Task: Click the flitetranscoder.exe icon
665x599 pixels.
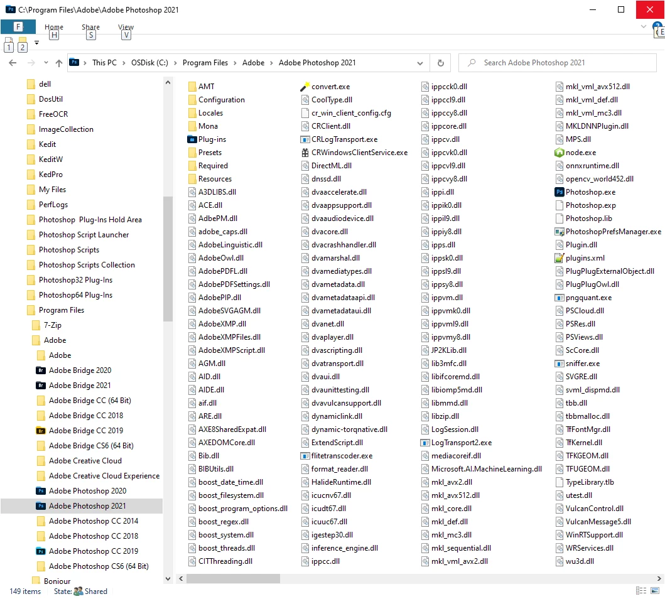Action: (305, 456)
